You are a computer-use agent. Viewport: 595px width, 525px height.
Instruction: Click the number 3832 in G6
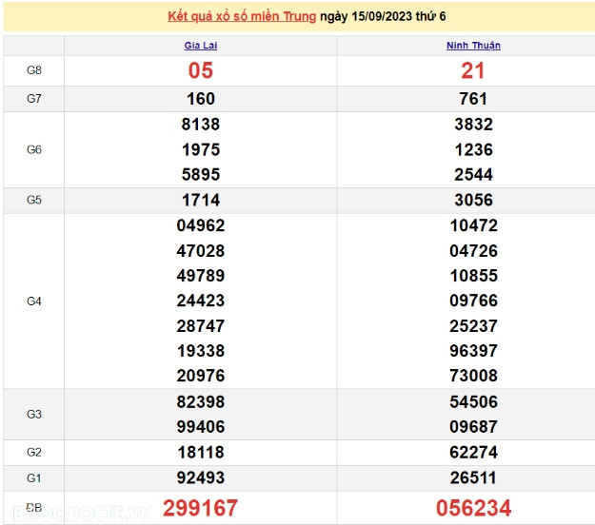[x=473, y=125]
